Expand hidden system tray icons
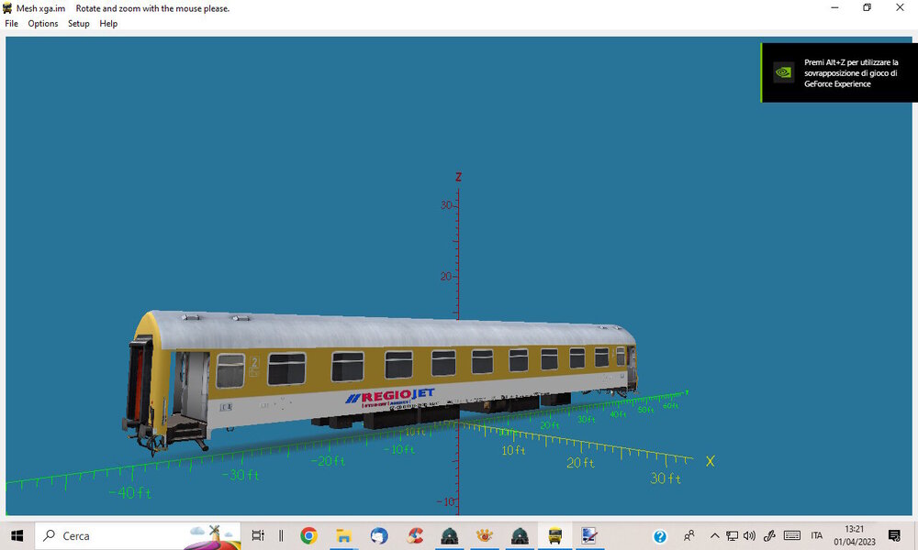 tap(714, 535)
